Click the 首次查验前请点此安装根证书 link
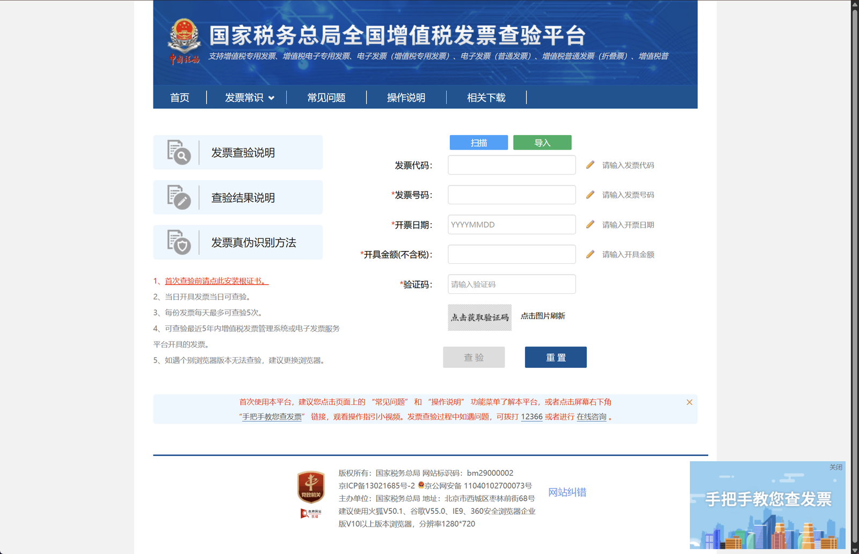This screenshot has height=554, width=859. point(216,281)
